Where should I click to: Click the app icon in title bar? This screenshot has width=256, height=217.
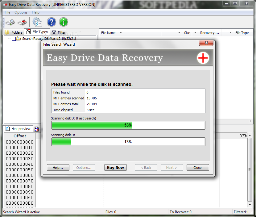tap(5, 5)
